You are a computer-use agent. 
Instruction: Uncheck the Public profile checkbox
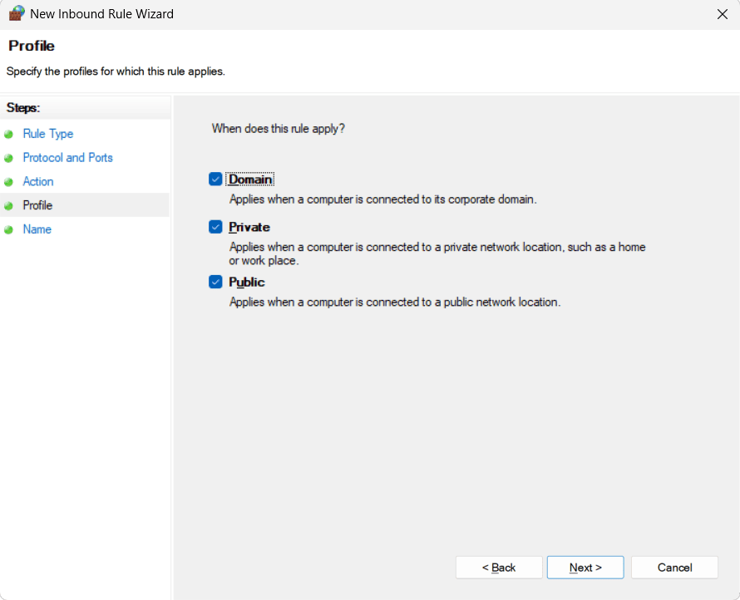(215, 282)
